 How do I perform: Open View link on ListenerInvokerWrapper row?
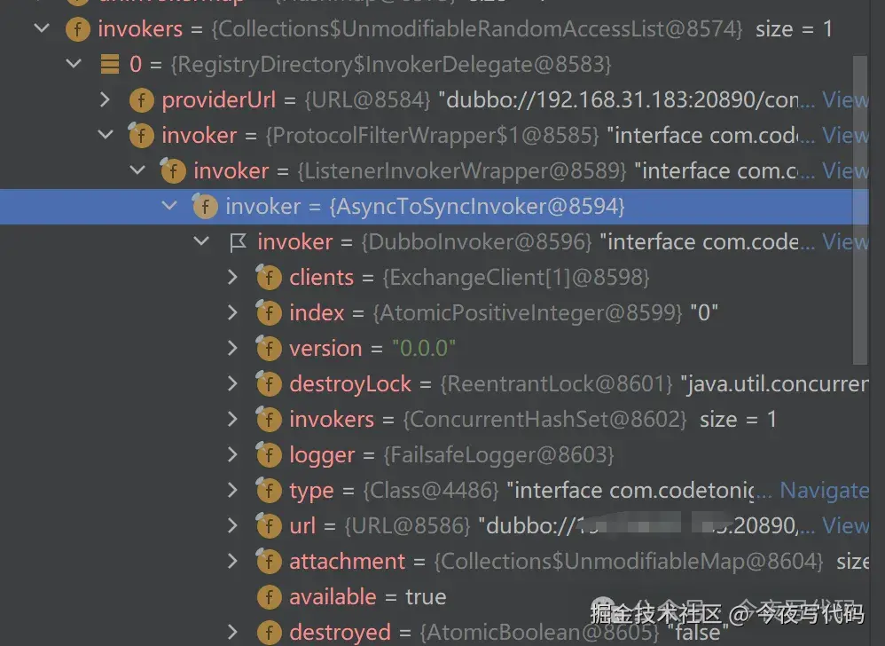pyautogui.click(x=845, y=170)
